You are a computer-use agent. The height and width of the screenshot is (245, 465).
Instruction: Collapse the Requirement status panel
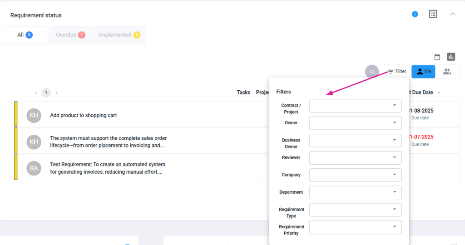point(452,14)
